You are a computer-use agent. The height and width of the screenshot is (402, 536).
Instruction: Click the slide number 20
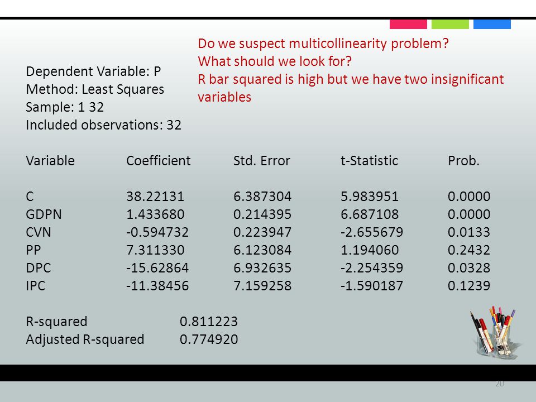[500, 384]
